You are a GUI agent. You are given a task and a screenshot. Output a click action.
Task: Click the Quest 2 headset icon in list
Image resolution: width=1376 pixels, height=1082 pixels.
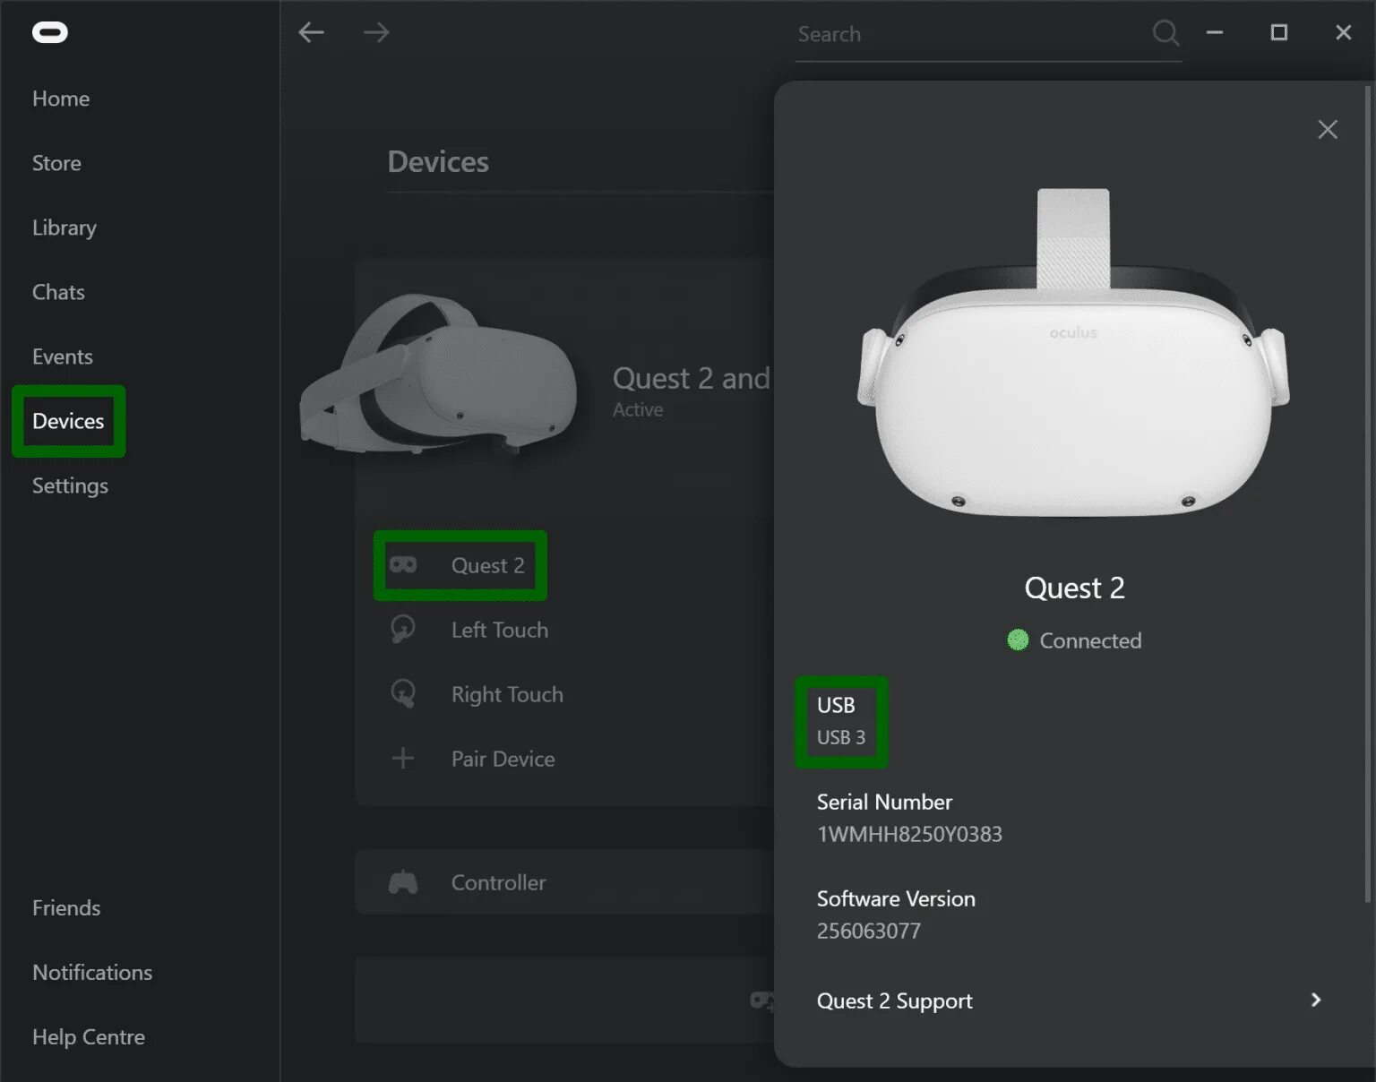pos(403,565)
